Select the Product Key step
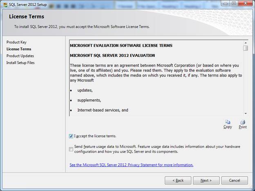 click(16, 42)
